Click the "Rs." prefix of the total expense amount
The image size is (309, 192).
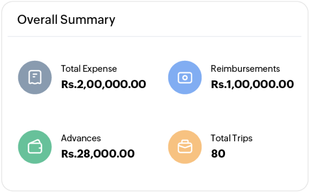(x=68, y=84)
